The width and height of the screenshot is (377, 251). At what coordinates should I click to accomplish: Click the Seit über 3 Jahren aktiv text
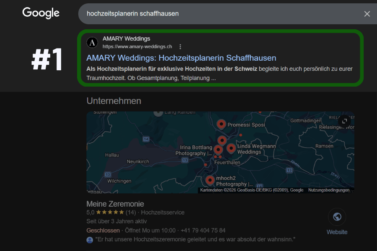(116, 221)
